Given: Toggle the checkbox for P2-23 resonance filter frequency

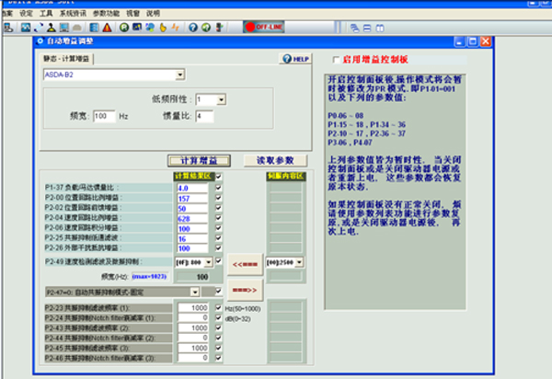Looking at the screenshot, I should [218, 307].
